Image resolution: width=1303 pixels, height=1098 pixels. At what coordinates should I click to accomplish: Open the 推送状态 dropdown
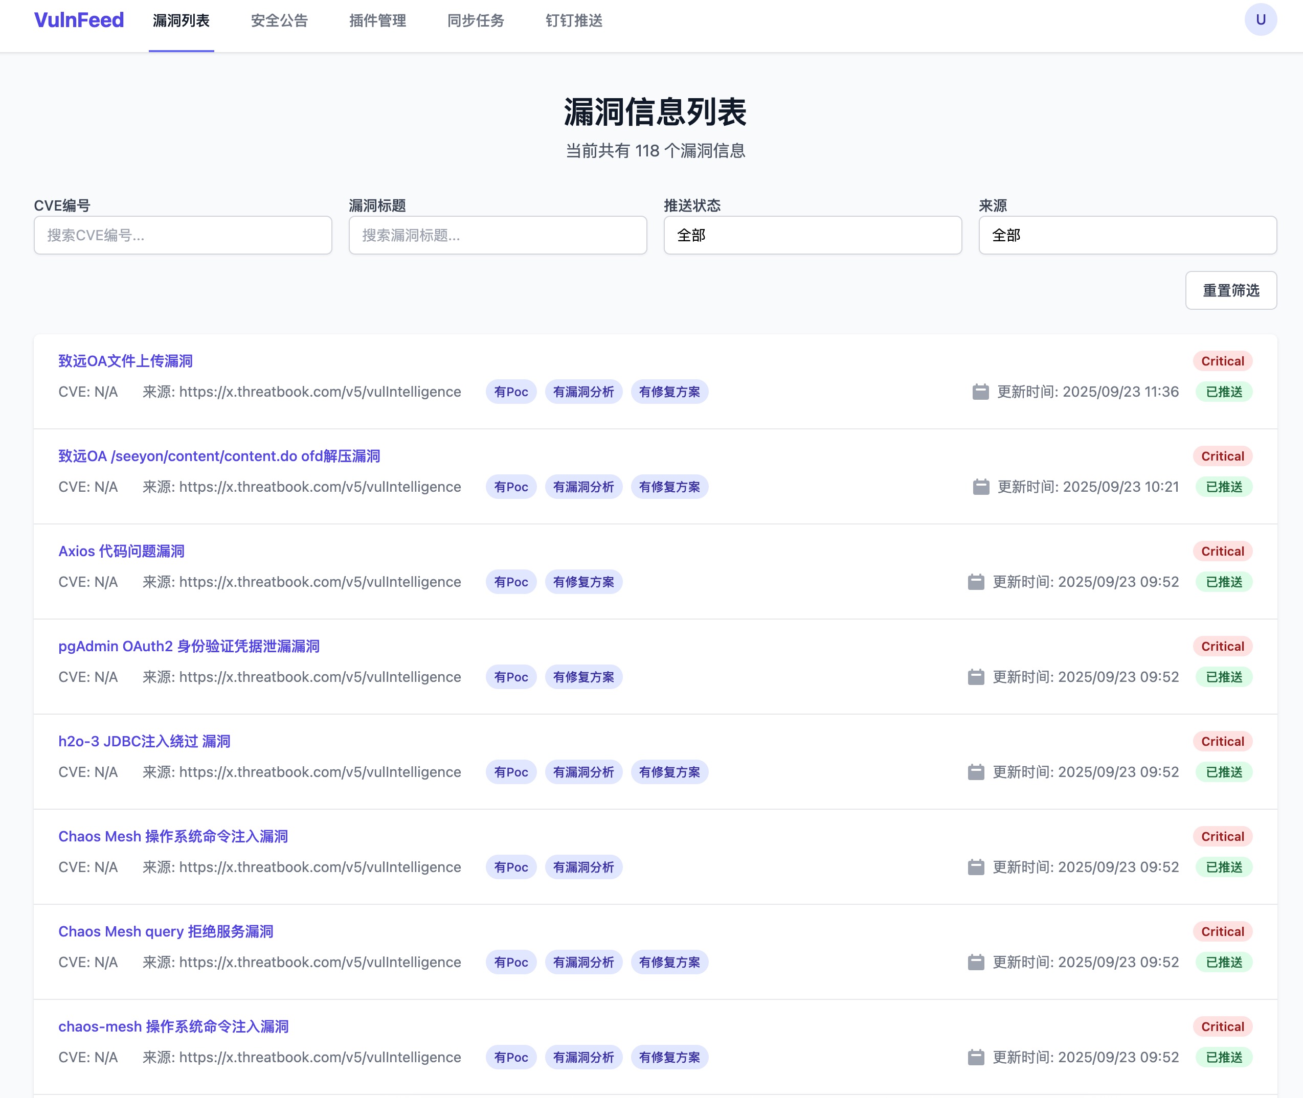(x=813, y=235)
